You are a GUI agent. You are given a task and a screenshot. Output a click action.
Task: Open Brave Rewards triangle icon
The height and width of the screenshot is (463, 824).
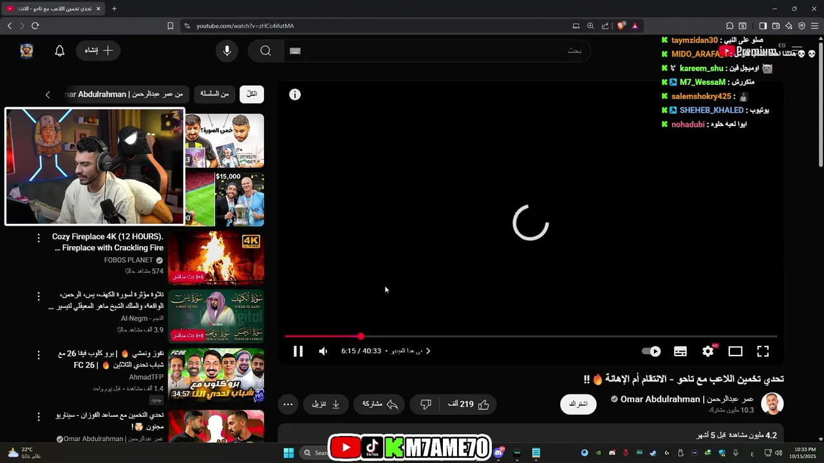[635, 26]
